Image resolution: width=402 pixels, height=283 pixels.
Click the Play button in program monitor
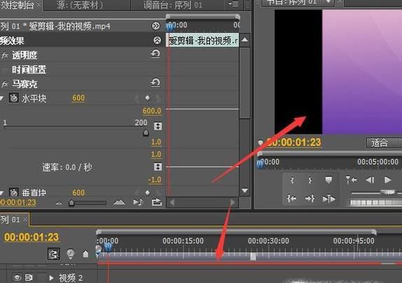[x=388, y=180]
